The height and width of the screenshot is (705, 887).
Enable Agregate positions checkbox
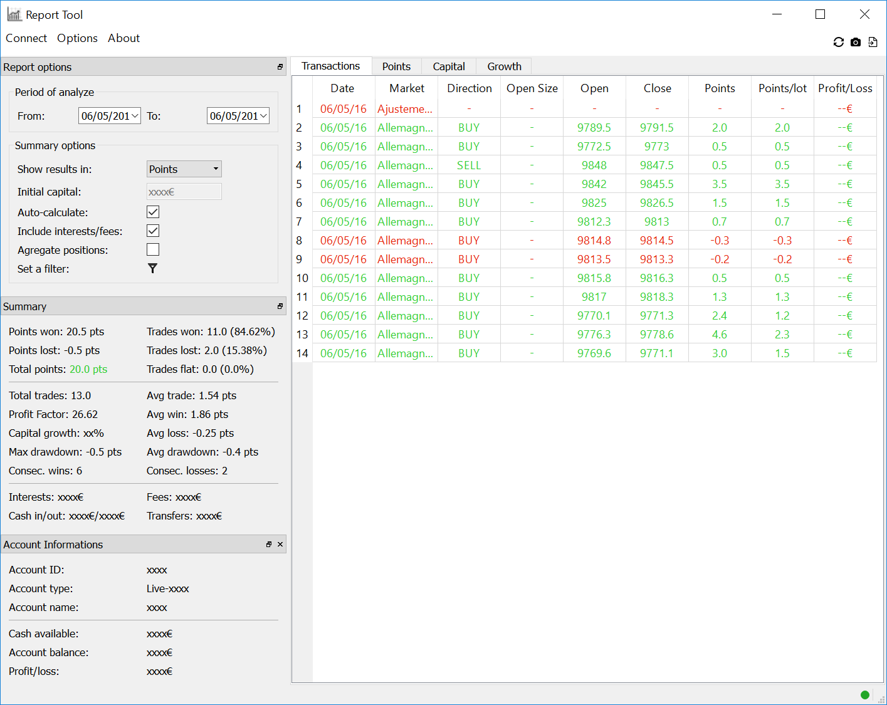(x=153, y=249)
